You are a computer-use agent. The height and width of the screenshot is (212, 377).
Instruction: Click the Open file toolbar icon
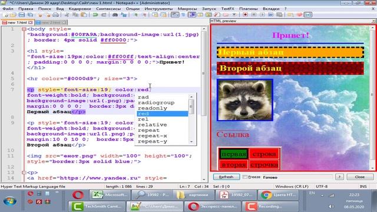tap(13, 15)
